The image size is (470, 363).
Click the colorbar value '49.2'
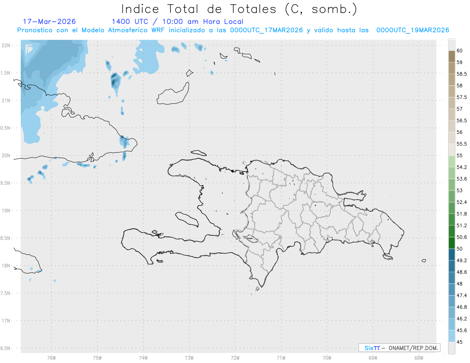[x=462, y=260]
